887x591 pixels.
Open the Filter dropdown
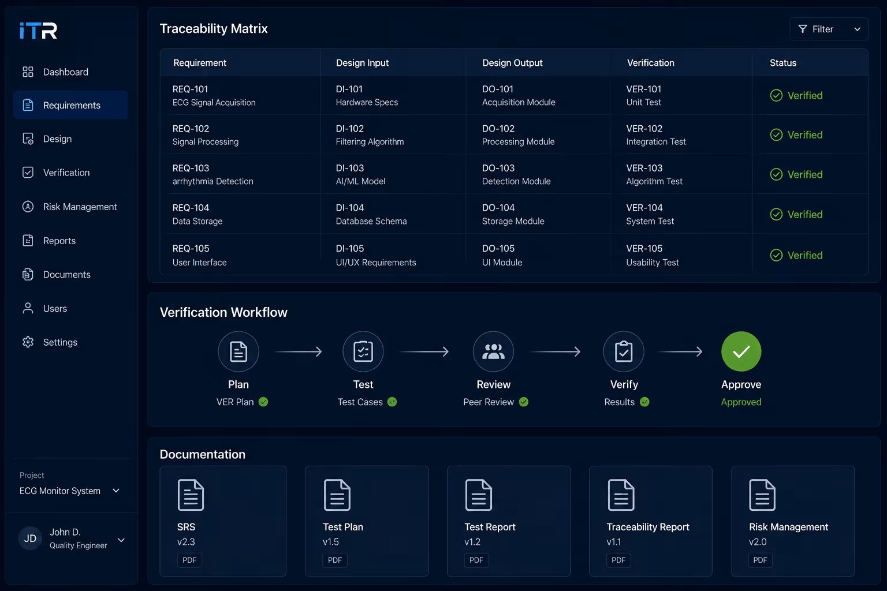[829, 29]
